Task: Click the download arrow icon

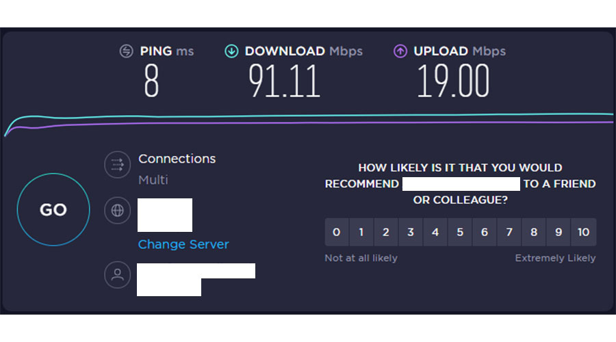Action: click(231, 51)
